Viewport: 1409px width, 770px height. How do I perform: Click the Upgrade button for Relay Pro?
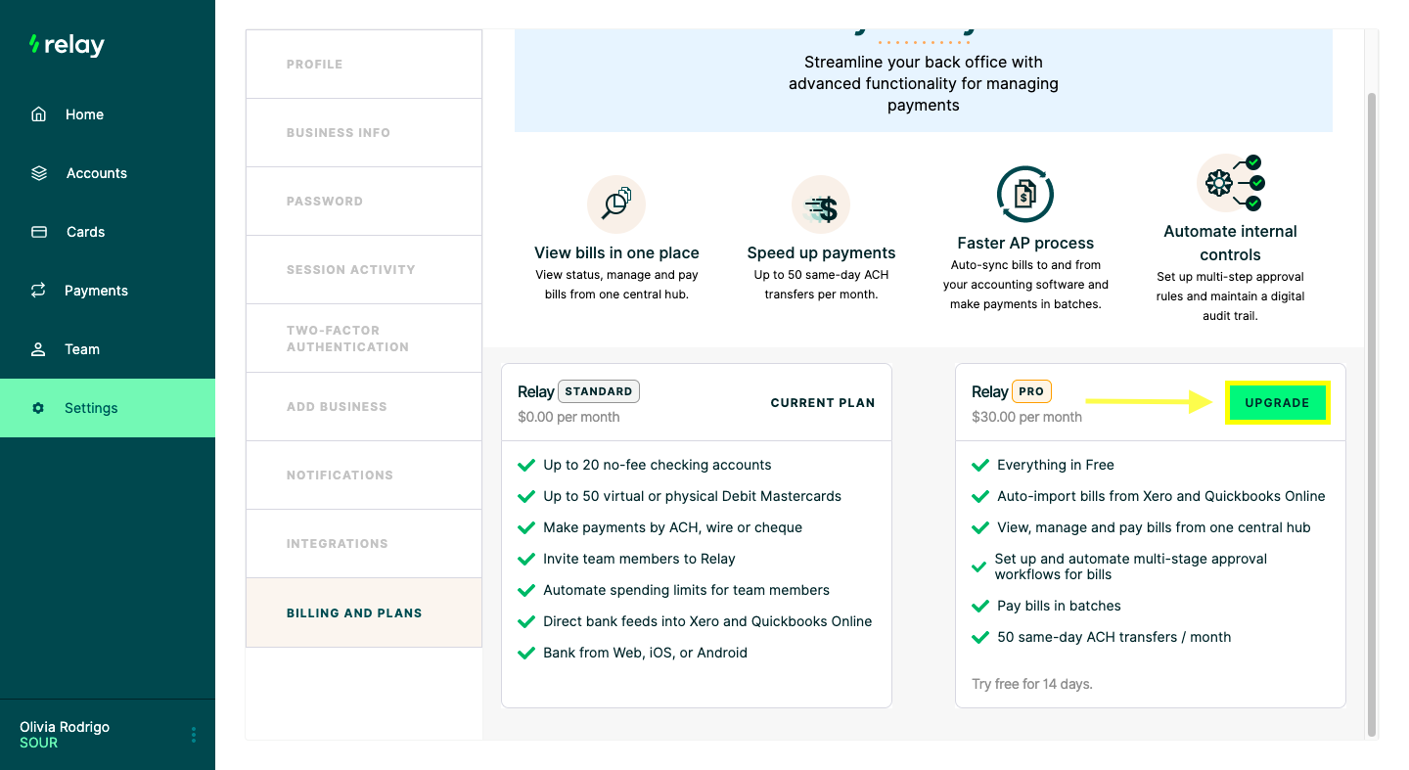tap(1277, 403)
